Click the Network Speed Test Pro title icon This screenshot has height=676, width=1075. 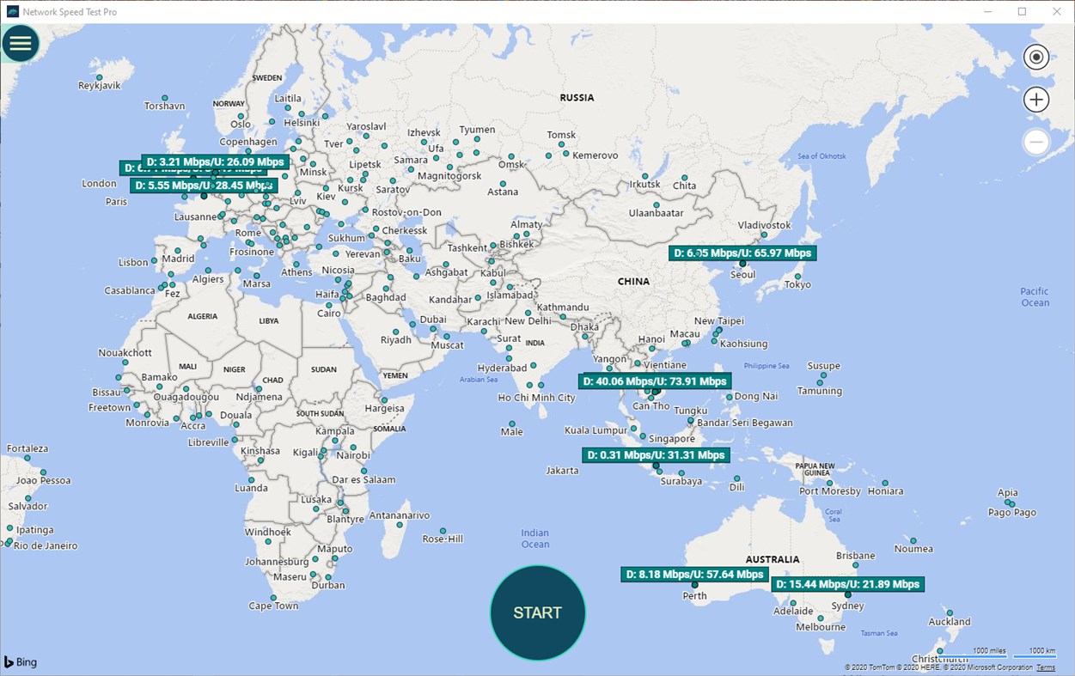pos(13,12)
